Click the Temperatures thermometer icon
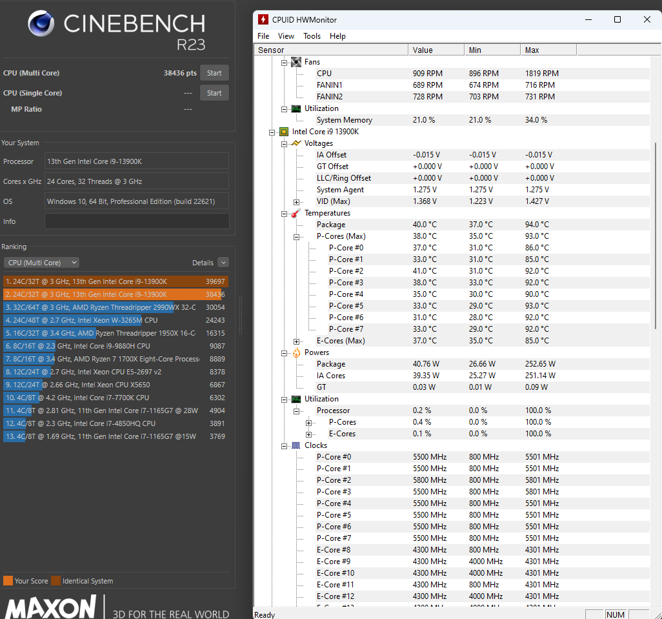This screenshot has width=662, height=619. [x=296, y=213]
